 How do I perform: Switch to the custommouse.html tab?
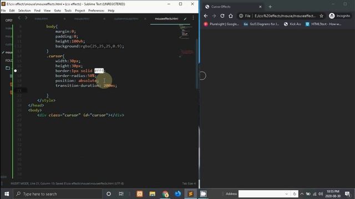(x=126, y=19)
